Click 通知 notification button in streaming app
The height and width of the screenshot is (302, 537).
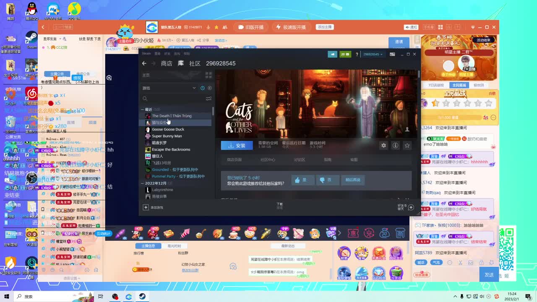pyautogui.click(x=411, y=27)
